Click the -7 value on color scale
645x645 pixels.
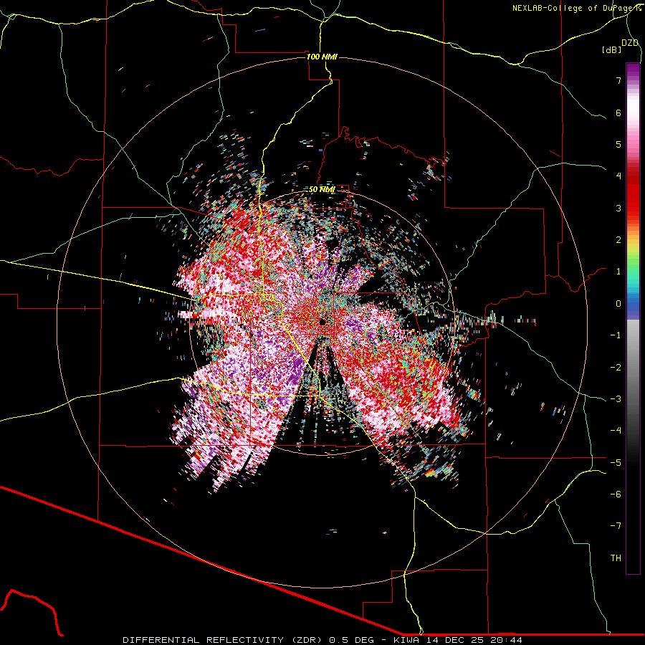click(x=616, y=526)
